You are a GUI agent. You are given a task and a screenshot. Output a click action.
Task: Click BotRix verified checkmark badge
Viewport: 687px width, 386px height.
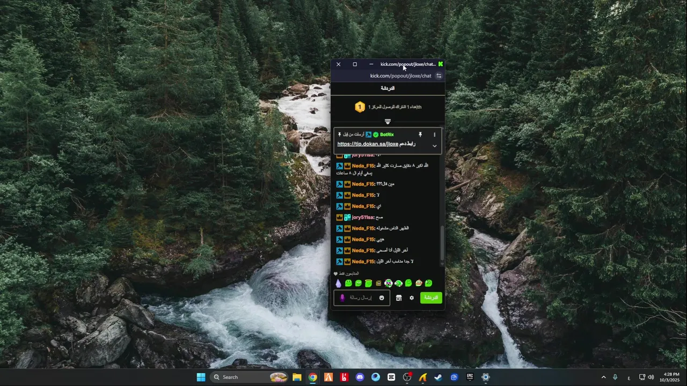pyautogui.click(x=376, y=135)
